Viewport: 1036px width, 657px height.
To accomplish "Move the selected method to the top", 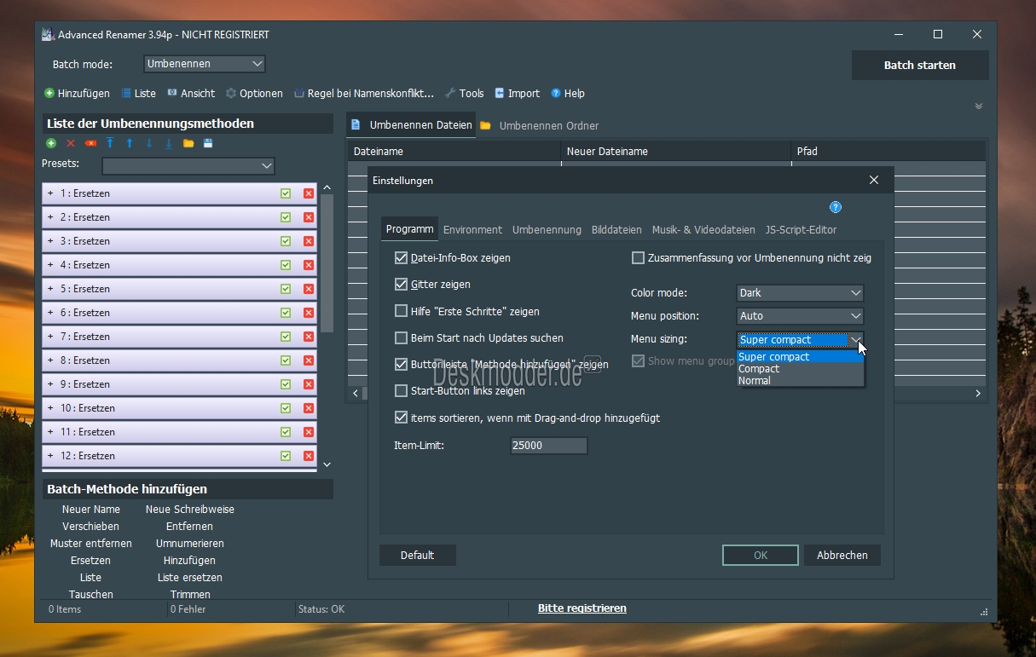I will [x=110, y=143].
